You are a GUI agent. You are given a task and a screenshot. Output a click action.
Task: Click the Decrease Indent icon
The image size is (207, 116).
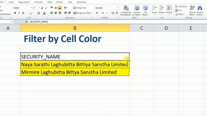point(65,13)
